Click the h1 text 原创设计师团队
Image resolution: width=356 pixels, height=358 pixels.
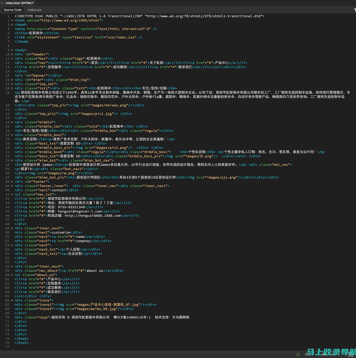(x=89, y=177)
